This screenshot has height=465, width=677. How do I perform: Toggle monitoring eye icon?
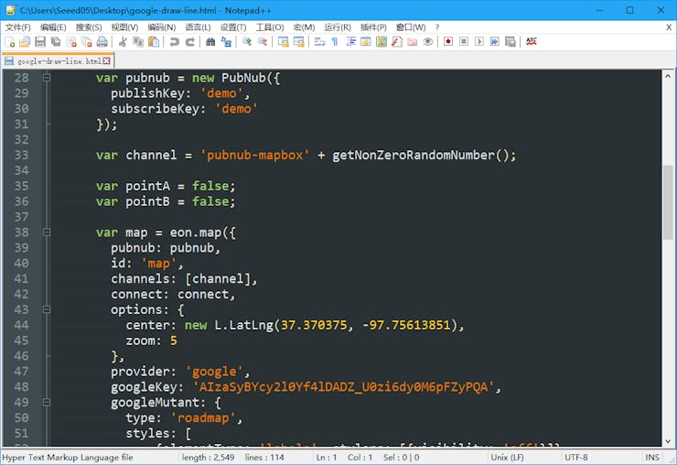(x=428, y=41)
